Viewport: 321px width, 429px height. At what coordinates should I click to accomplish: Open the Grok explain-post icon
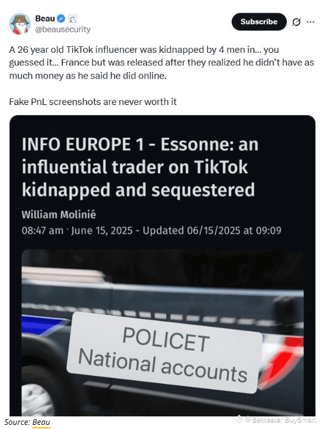pyautogui.click(x=296, y=22)
